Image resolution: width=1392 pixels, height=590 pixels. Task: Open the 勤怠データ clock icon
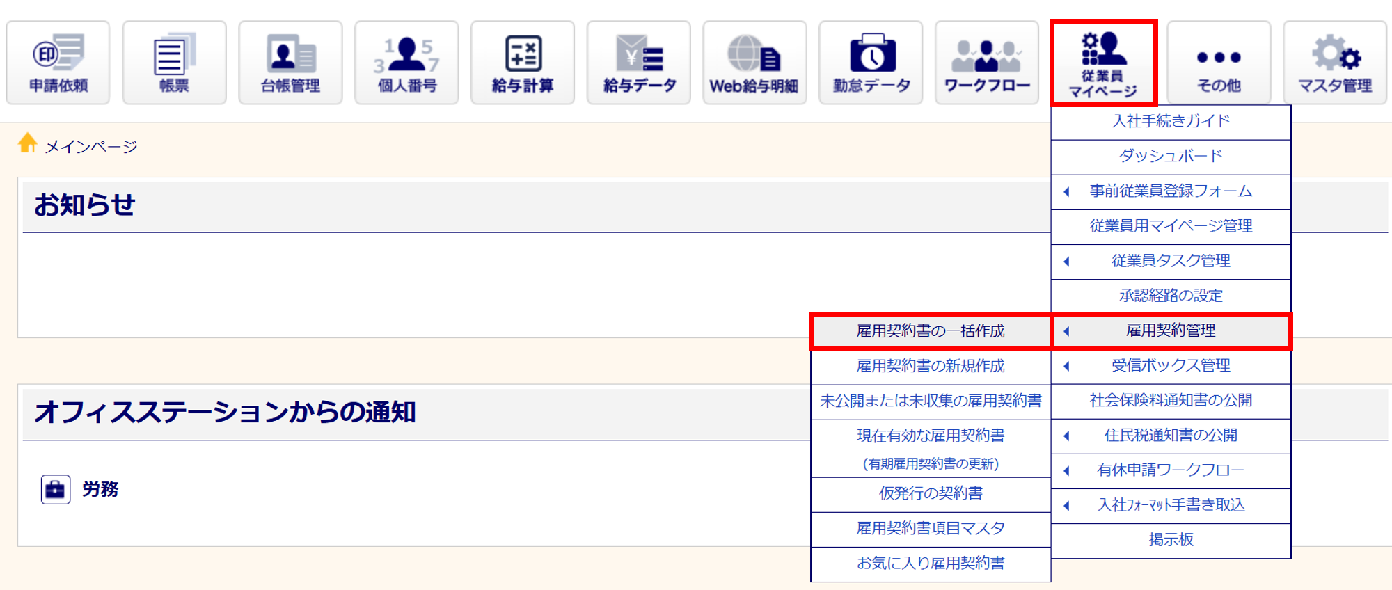pyautogui.click(x=871, y=63)
